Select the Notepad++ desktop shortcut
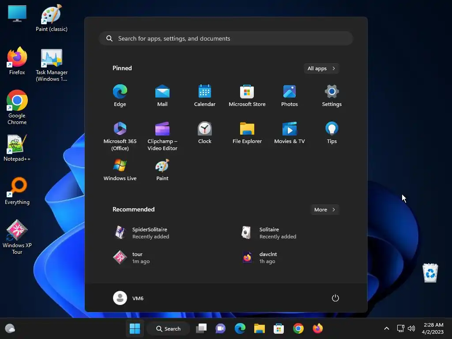 [x=17, y=147]
